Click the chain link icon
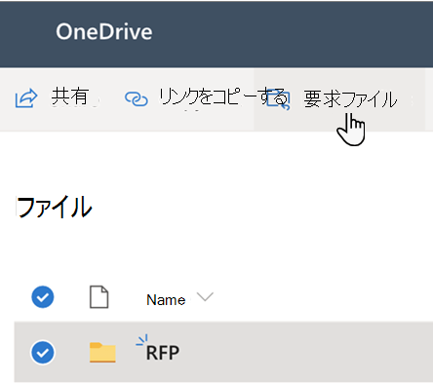 137,99
